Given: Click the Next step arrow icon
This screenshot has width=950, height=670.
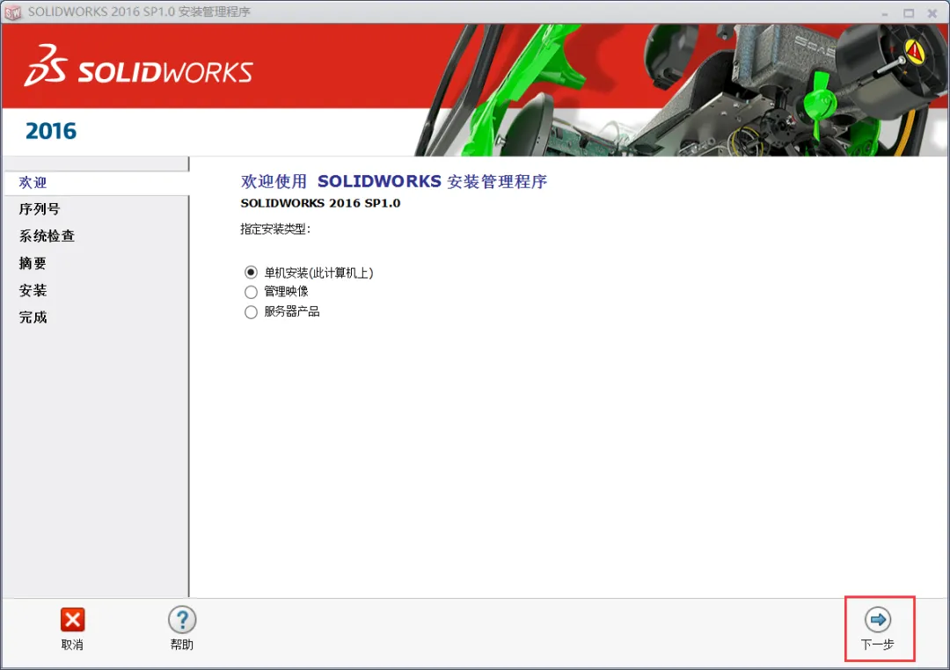Looking at the screenshot, I should coord(877,620).
